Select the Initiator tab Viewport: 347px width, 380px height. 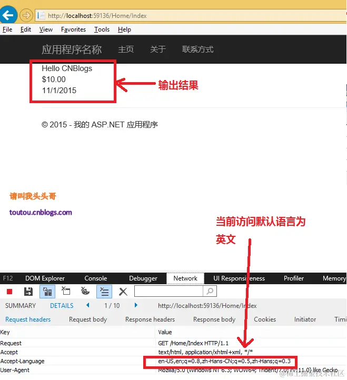click(x=305, y=319)
